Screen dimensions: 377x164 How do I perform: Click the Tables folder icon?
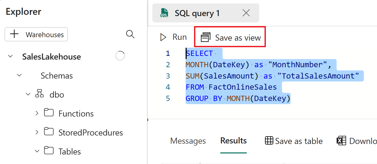pos(49,151)
